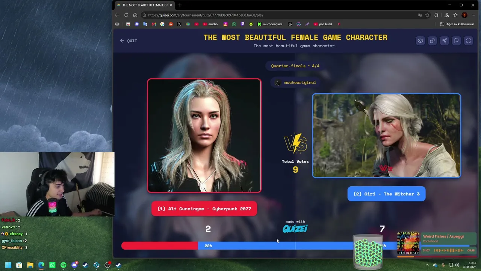Quit the tournament quiz

129,41
